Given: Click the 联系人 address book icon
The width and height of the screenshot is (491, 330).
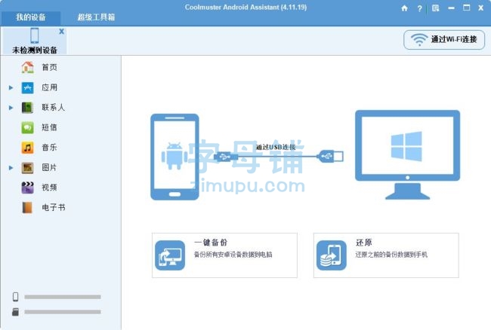Looking at the screenshot, I should pos(27,108).
